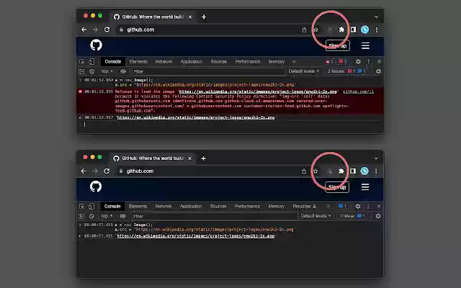Switch to Network tab in top DevTools
The image size is (461, 288).
(164, 61)
